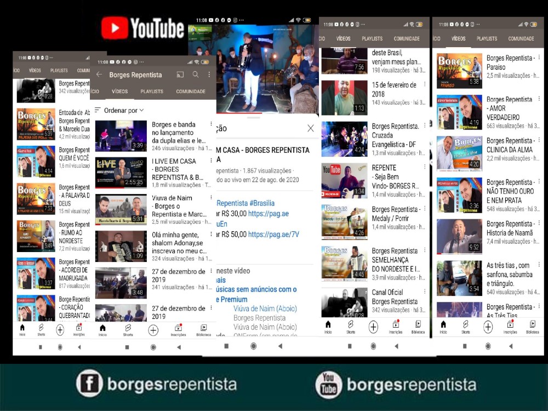
Task: Play NÃO TENHO OURO E NEM PRATA thumbnail
Action: coord(459,195)
